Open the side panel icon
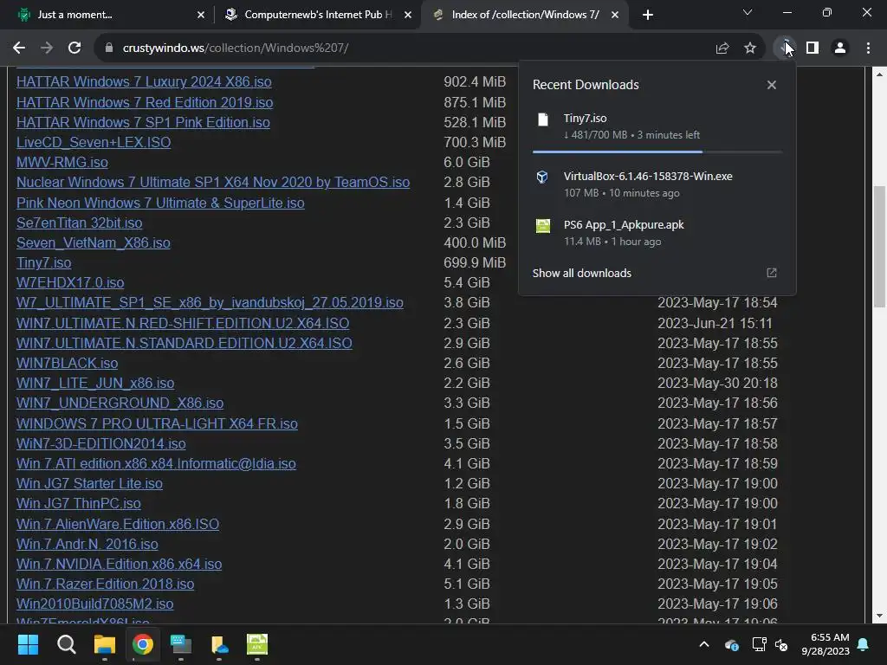This screenshot has height=665, width=887. (x=813, y=48)
